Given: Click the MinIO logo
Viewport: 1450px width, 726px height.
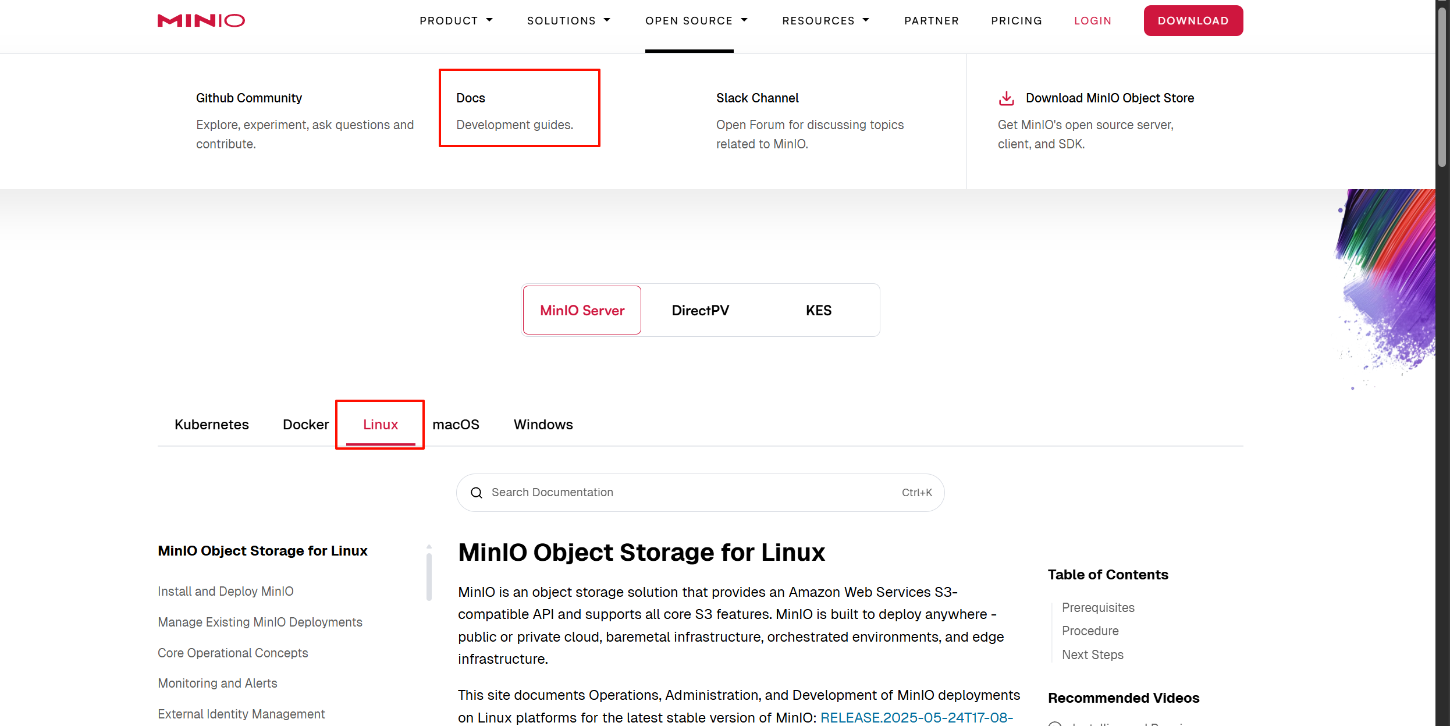Looking at the screenshot, I should (201, 20).
